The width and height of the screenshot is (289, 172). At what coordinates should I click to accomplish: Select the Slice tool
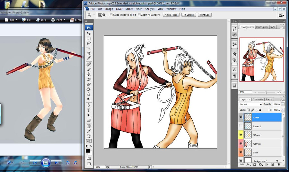[x=89, y=58]
